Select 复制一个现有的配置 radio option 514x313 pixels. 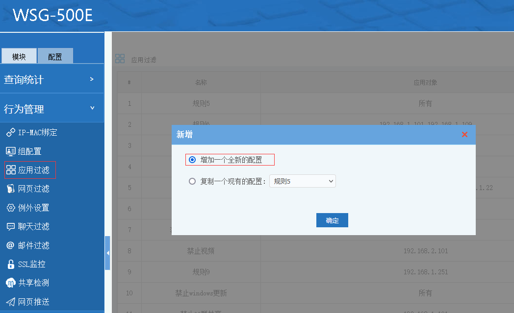tap(192, 181)
